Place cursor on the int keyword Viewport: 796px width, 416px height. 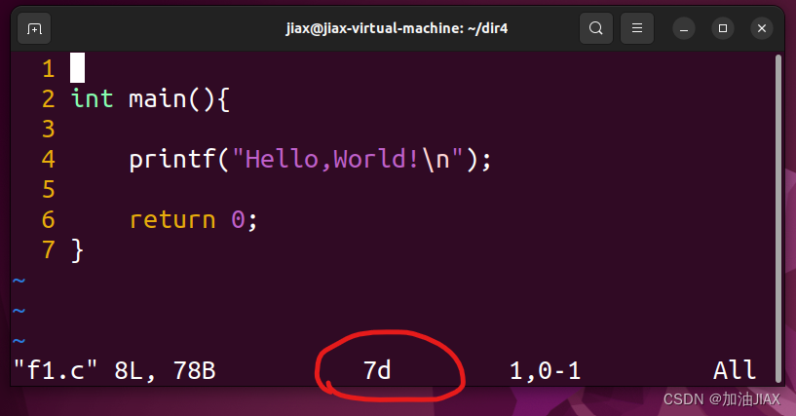coord(92,98)
